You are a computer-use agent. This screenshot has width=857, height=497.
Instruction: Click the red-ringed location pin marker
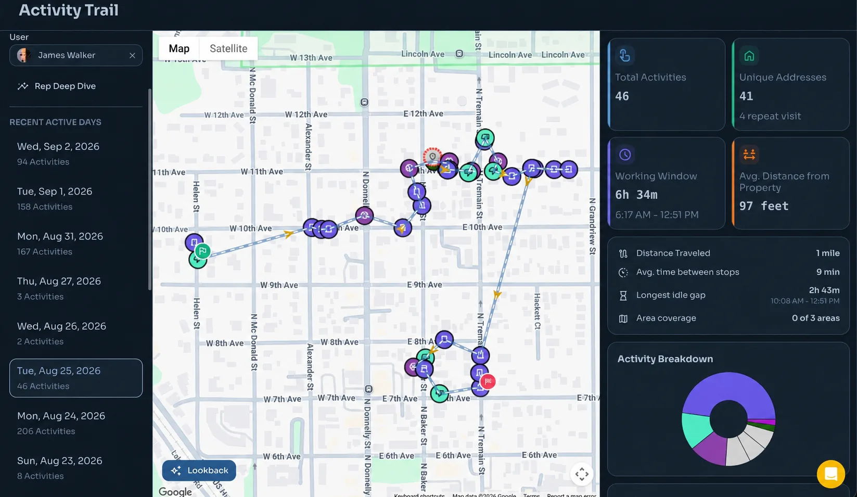[x=432, y=157]
